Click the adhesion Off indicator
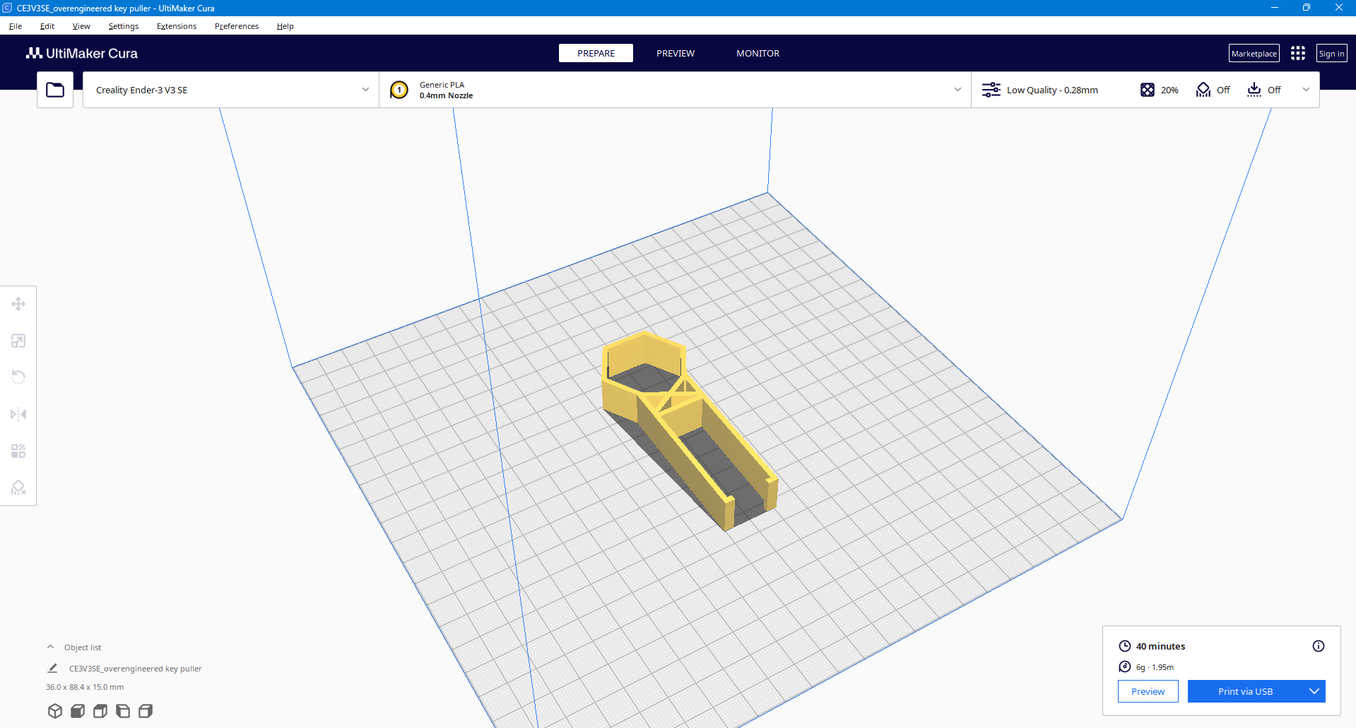 click(x=1264, y=90)
